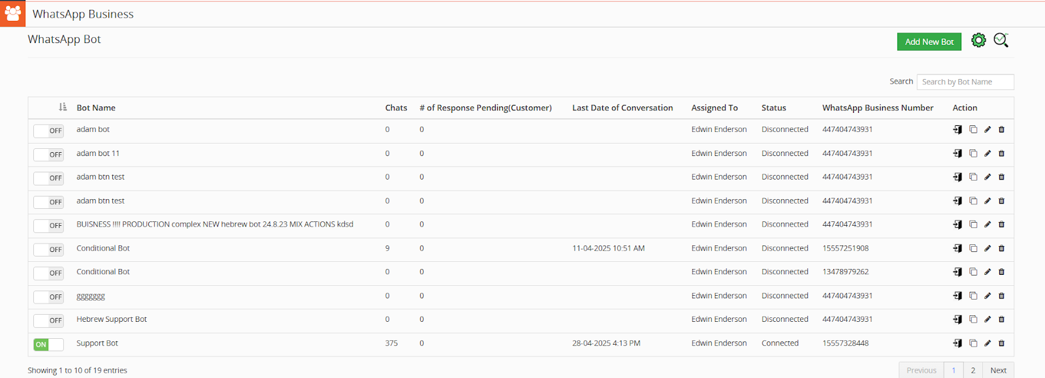Screen dimensions: 1045x378
Task: Click the WhatsApp Business title text
Action: click(x=83, y=14)
